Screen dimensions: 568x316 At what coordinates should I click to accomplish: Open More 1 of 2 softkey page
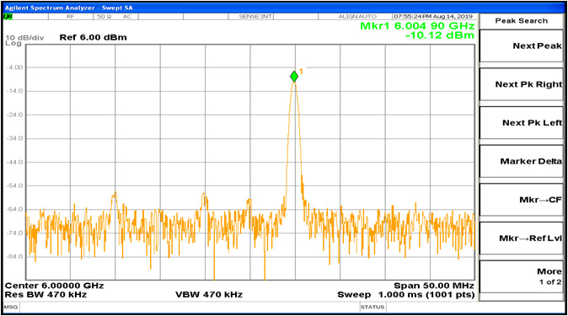click(522, 276)
